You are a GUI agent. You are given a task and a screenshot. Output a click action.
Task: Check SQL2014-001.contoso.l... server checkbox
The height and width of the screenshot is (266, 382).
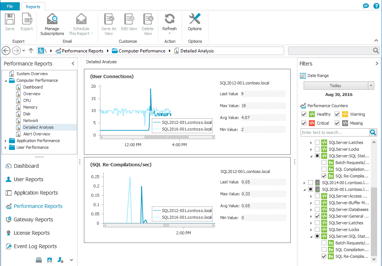click(310, 182)
